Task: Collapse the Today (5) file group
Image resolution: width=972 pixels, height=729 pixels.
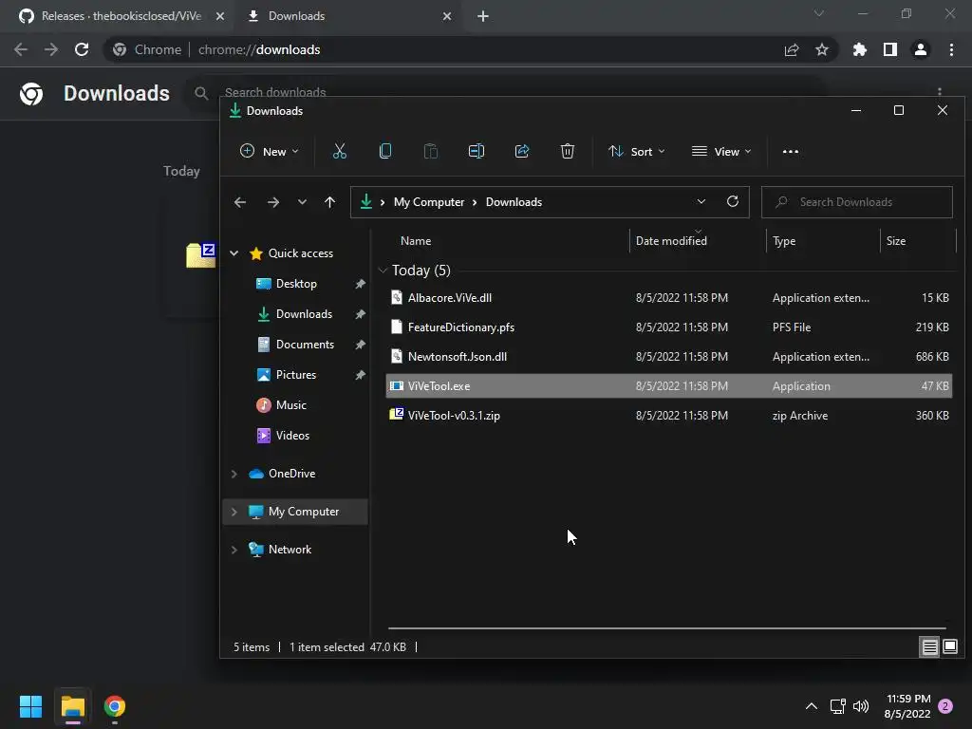Action: tap(383, 271)
